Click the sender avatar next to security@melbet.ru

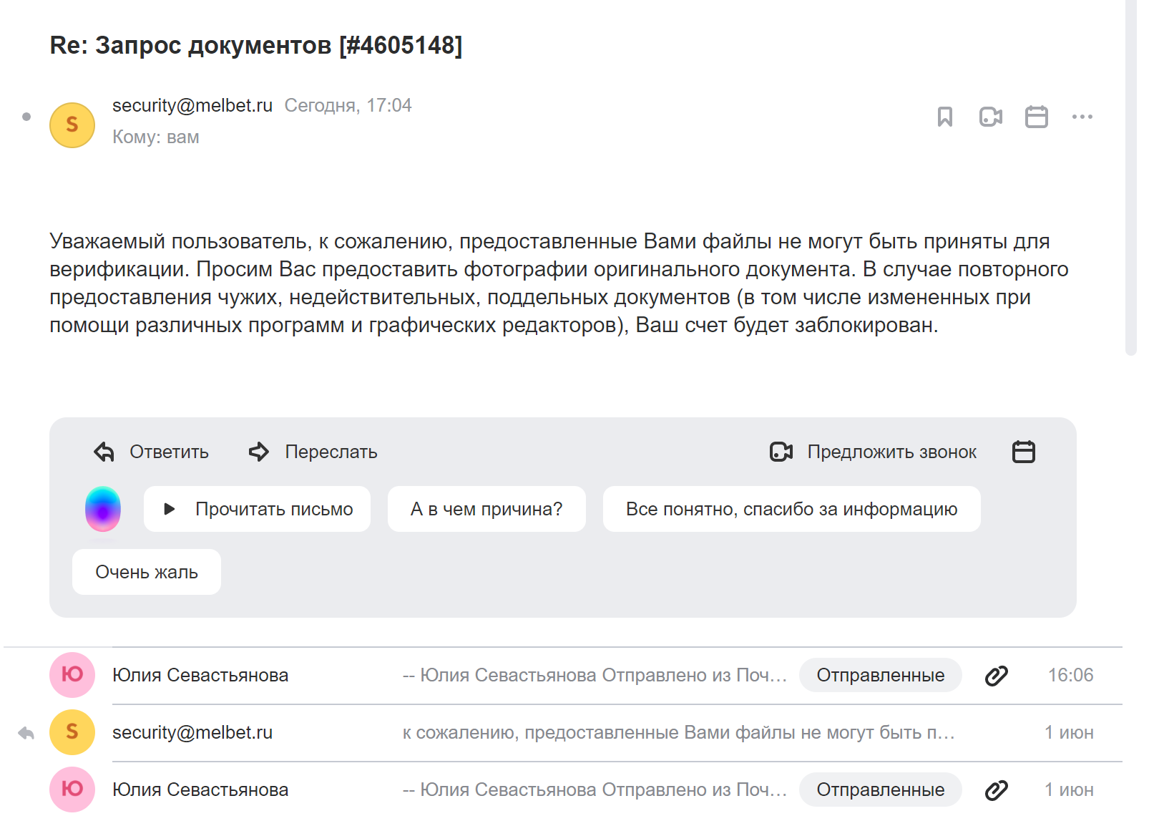[72, 125]
